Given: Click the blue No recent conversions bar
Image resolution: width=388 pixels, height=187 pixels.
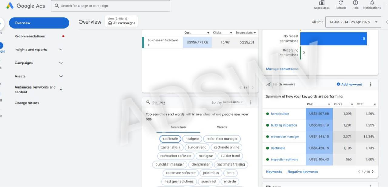Looking at the screenshot, I should 334,39.
